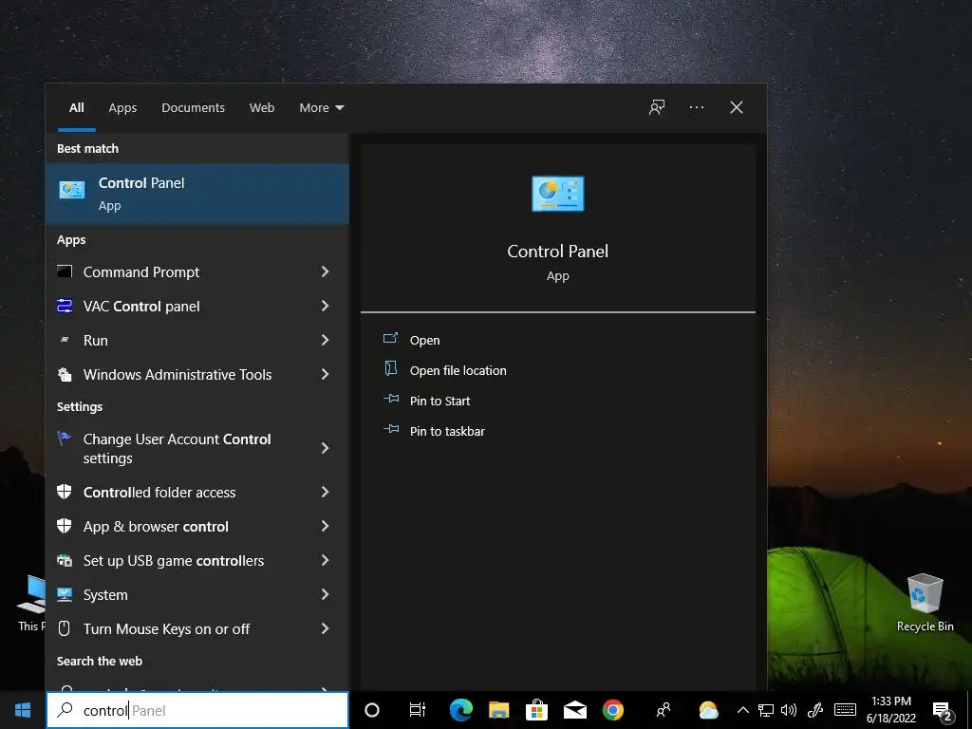The width and height of the screenshot is (972, 729).
Task: Click Pin to taskbar
Action: [447, 431]
